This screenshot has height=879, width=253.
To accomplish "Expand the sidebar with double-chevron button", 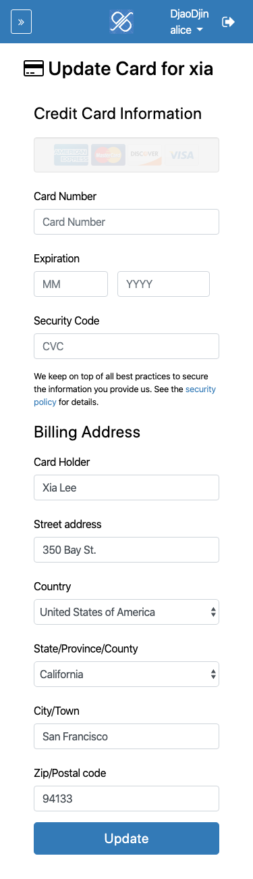I will click(x=21, y=22).
